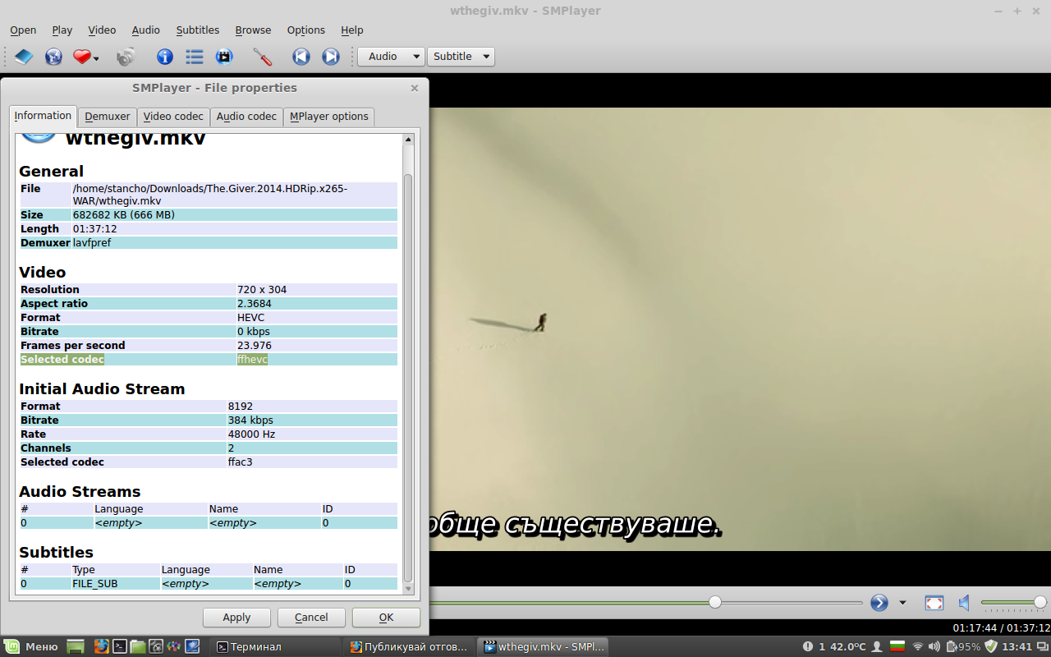Open the Help menu

pyautogui.click(x=352, y=30)
